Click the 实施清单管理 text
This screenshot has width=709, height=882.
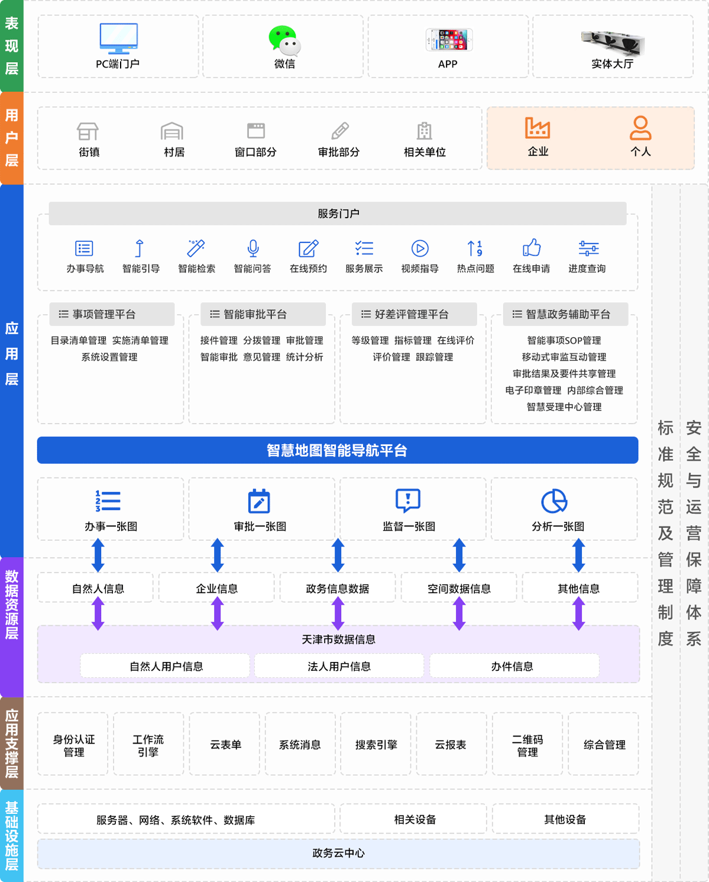pyautogui.click(x=140, y=341)
